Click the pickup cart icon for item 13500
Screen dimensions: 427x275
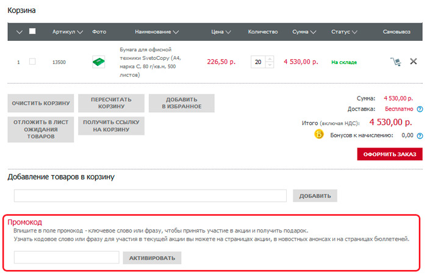click(x=395, y=62)
